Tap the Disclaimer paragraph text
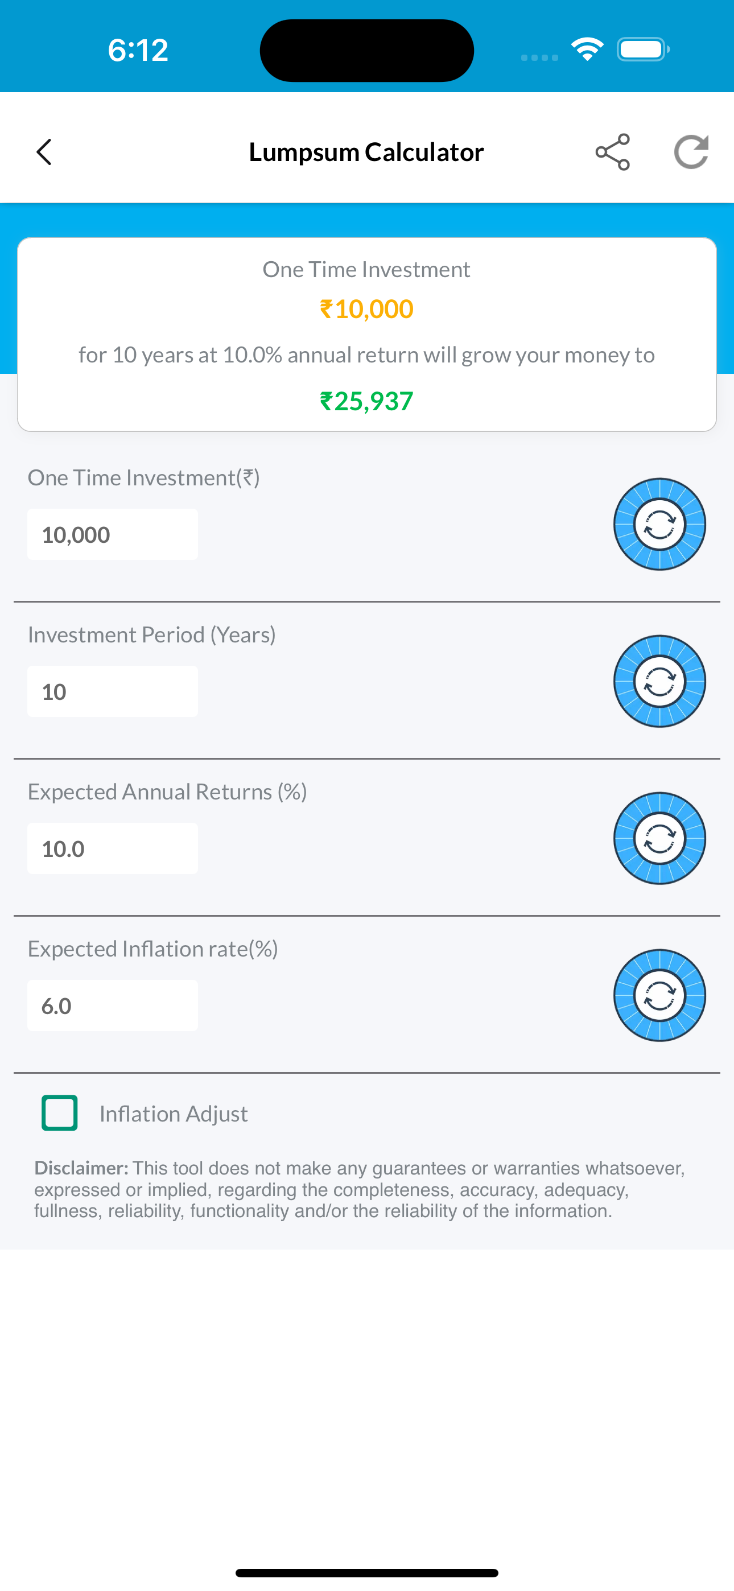The width and height of the screenshot is (734, 1591). (x=360, y=1189)
